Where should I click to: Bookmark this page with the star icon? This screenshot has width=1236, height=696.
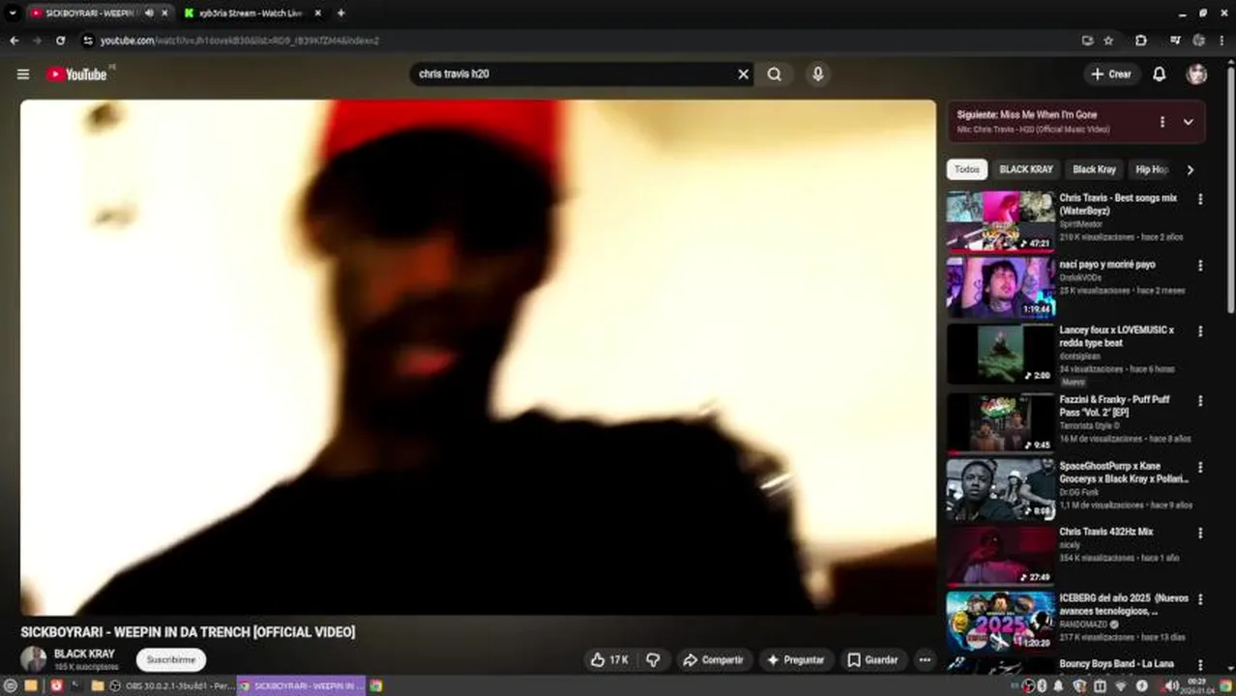(1108, 41)
